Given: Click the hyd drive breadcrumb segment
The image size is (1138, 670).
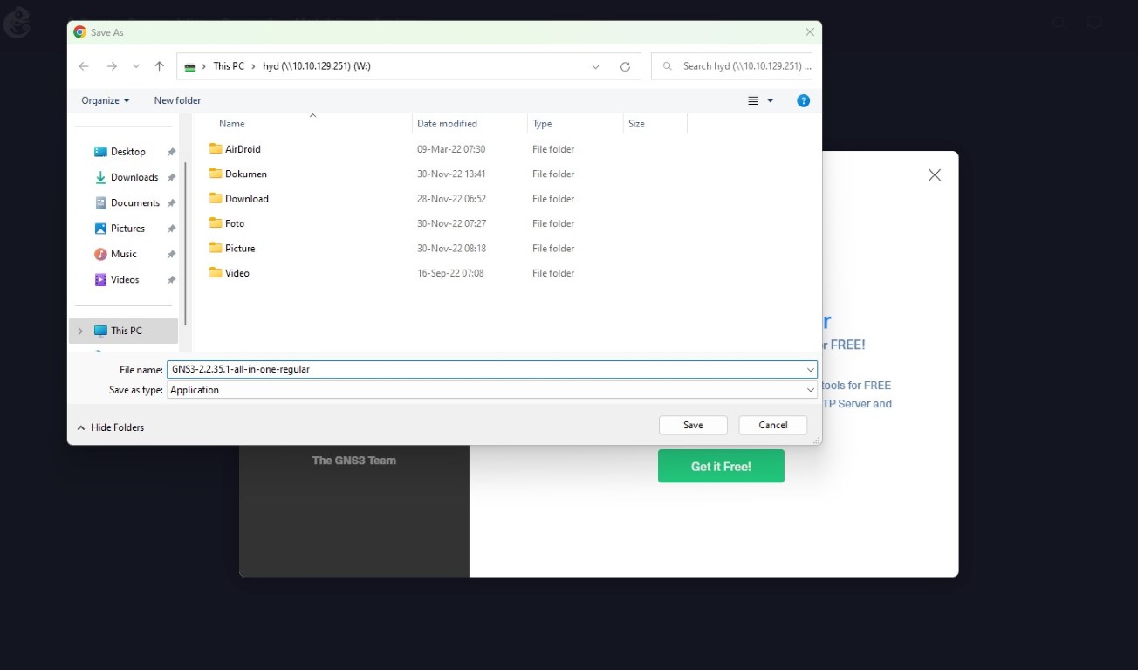Looking at the screenshot, I should click(x=317, y=66).
